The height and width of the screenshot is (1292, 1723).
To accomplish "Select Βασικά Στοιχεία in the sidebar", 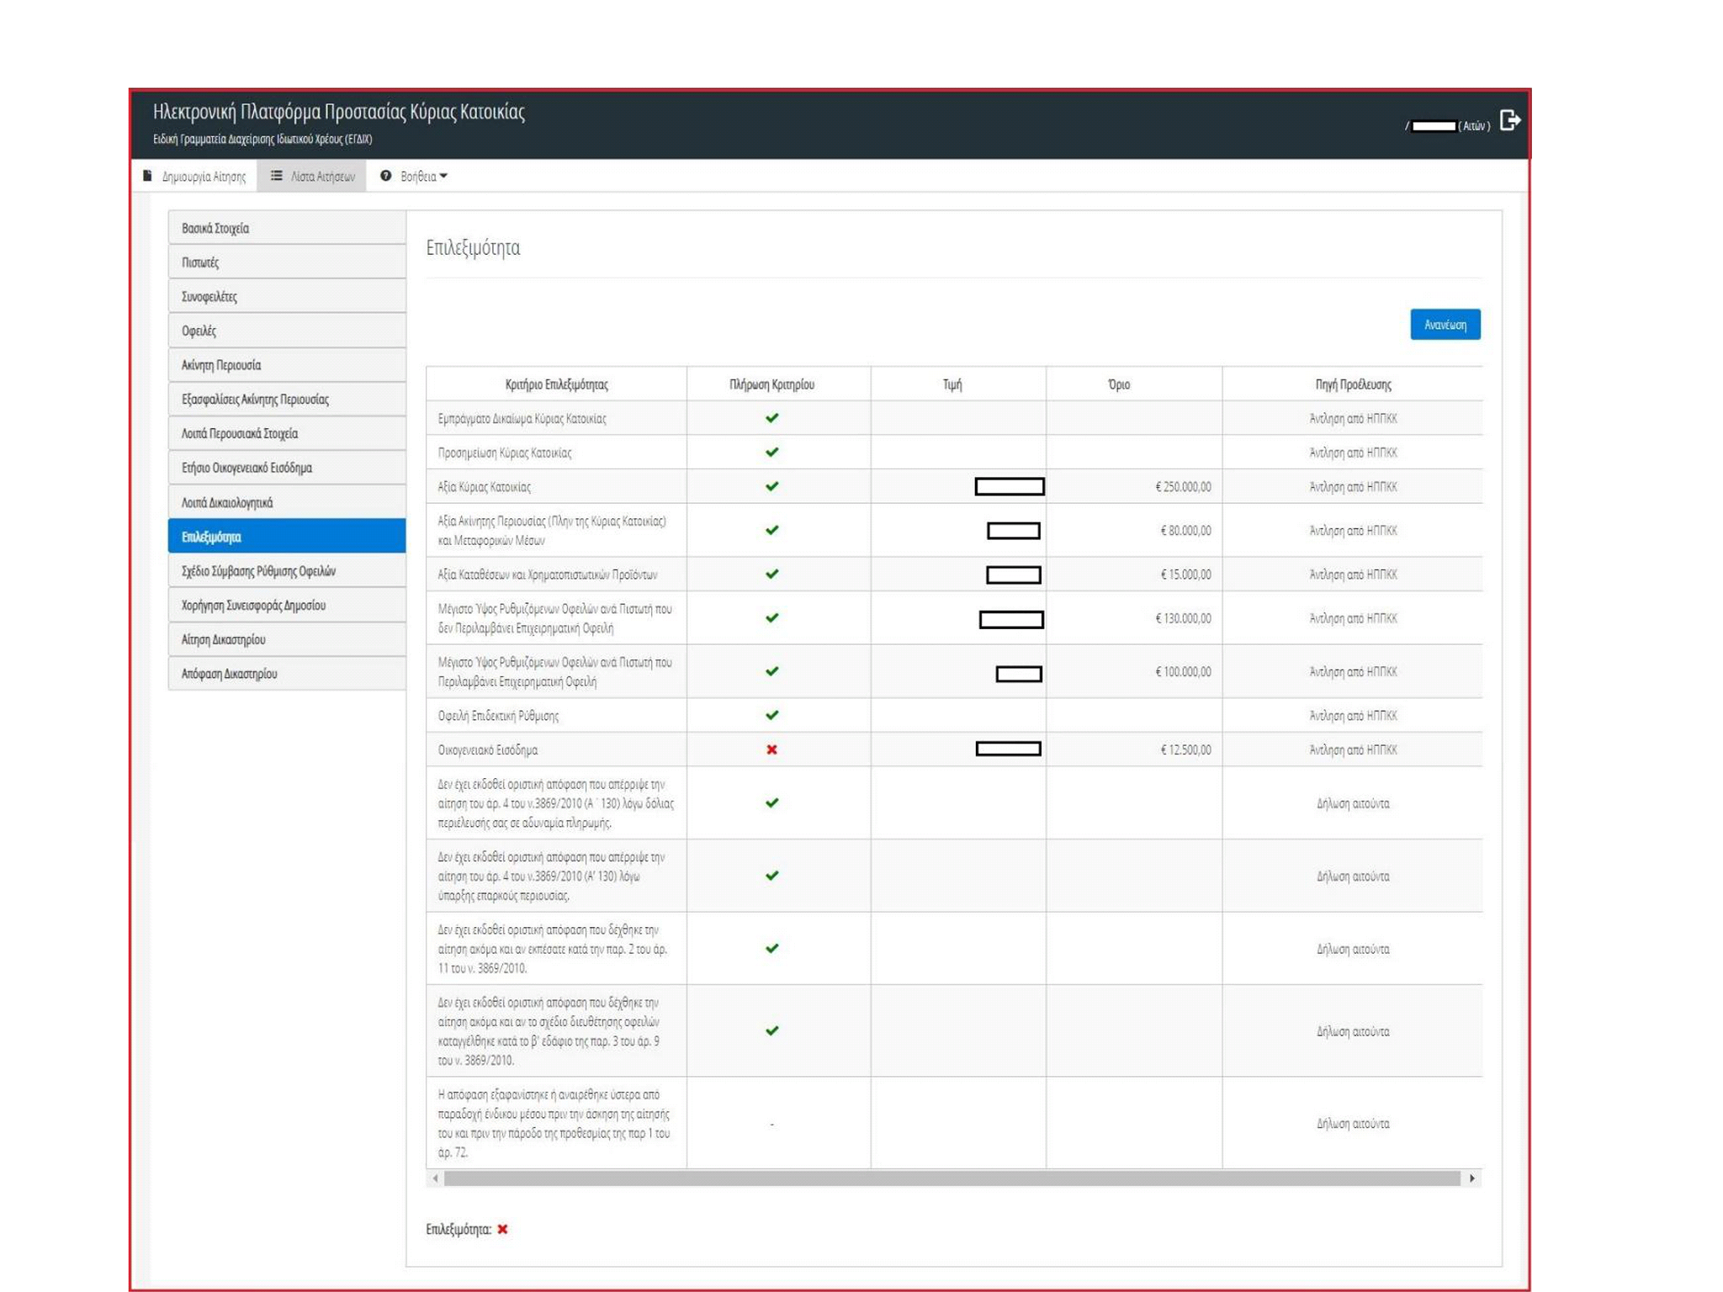I will (x=287, y=228).
